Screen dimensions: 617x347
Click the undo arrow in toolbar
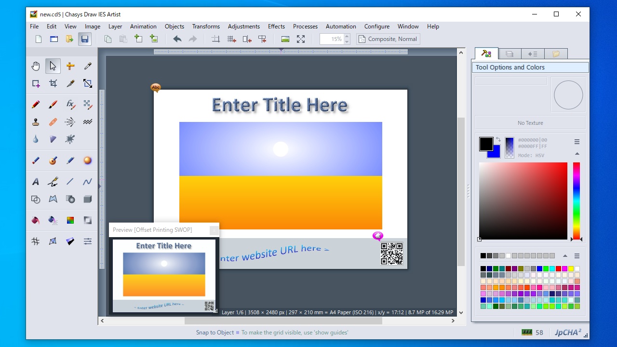point(177,39)
